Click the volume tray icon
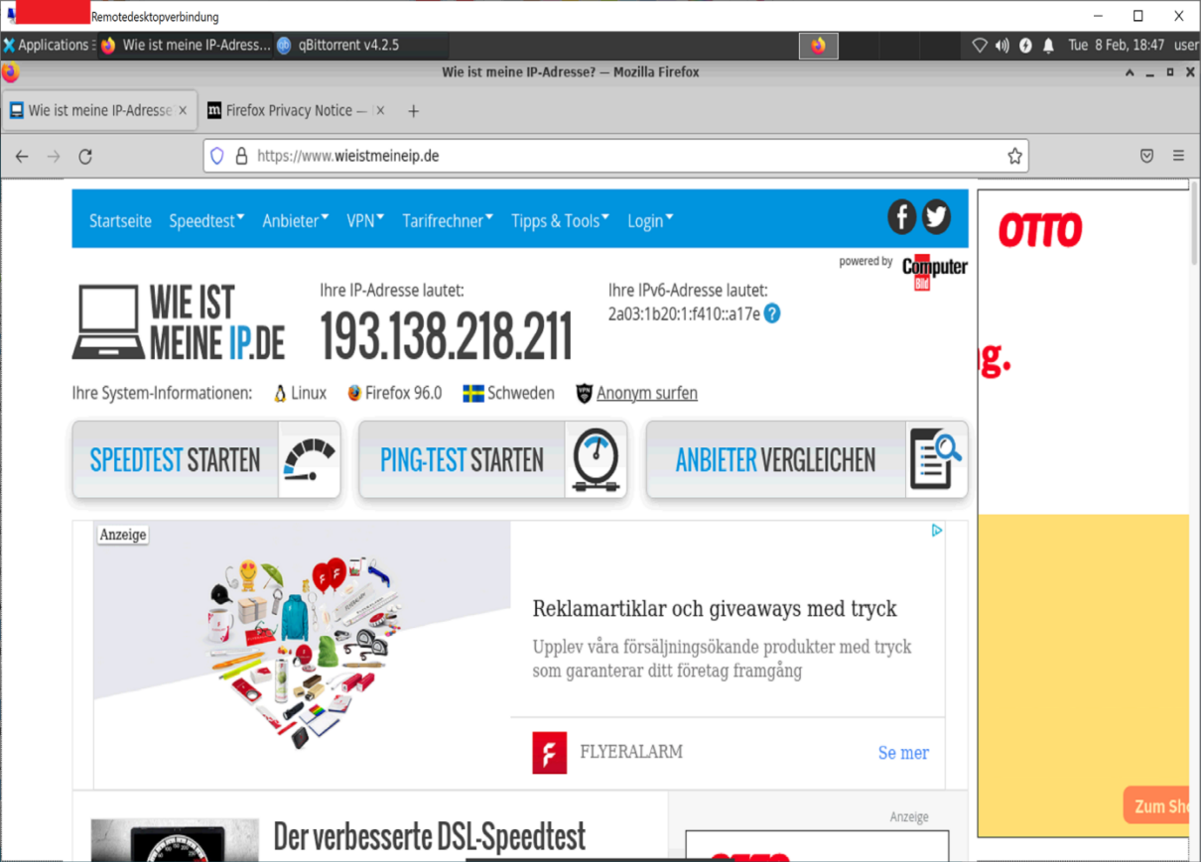Image resolution: width=1201 pixels, height=862 pixels. pyautogui.click(x=1002, y=45)
